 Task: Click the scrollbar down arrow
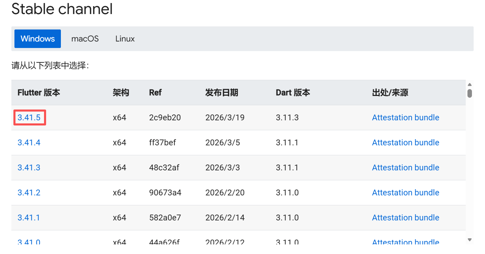pos(470,240)
